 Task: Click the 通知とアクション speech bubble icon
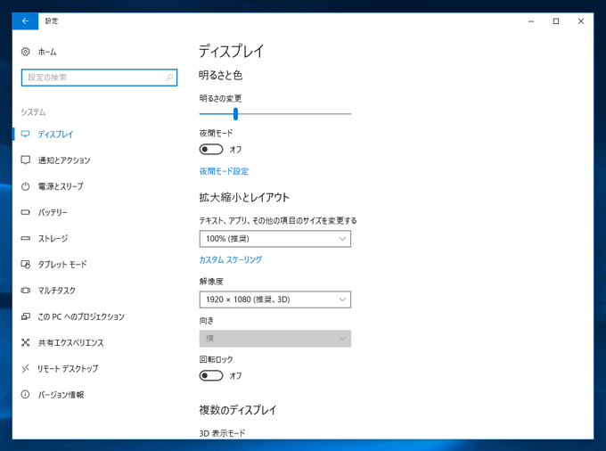coord(26,160)
